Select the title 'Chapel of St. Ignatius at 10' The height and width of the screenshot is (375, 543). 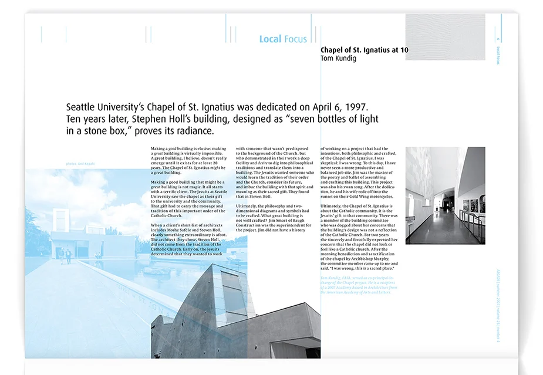pyautogui.click(x=365, y=50)
